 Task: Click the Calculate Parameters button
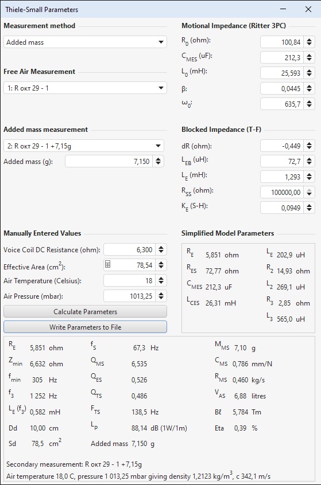(x=85, y=311)
